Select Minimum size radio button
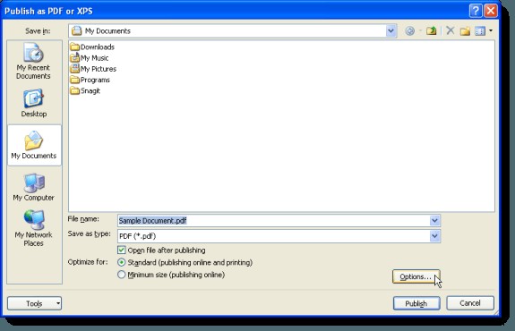 point(122,275)
